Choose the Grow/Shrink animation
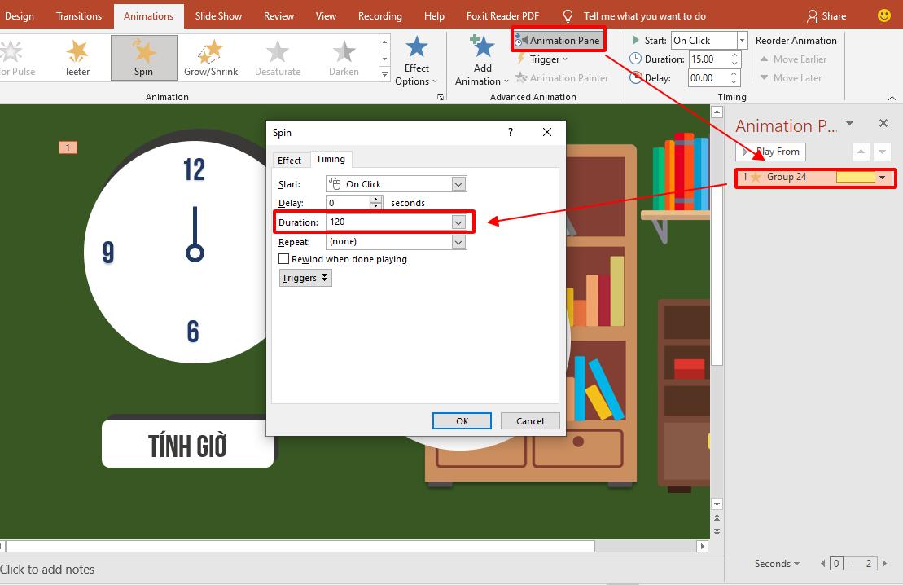The height and width of the screenshot is (585, 903). coord(210,57)
